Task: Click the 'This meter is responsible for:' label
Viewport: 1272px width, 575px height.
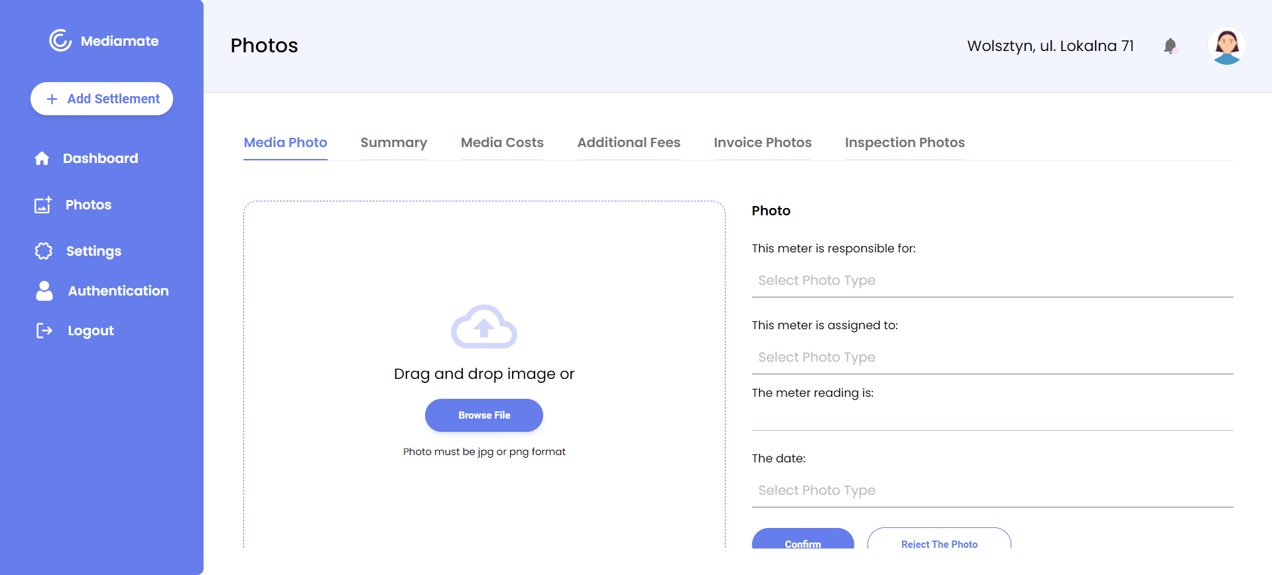Action: point(834,248)
